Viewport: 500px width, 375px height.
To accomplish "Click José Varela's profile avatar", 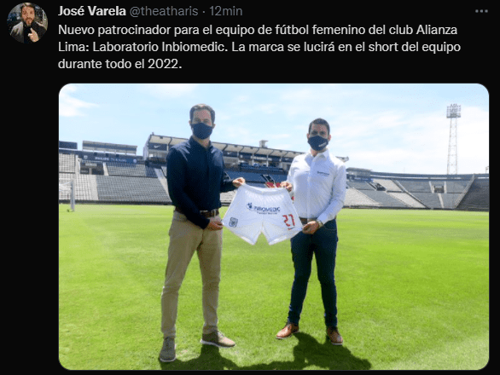I will (x=27, y=23).
